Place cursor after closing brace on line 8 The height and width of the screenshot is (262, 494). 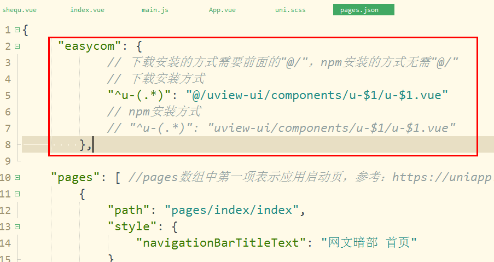tap(92, 144)
